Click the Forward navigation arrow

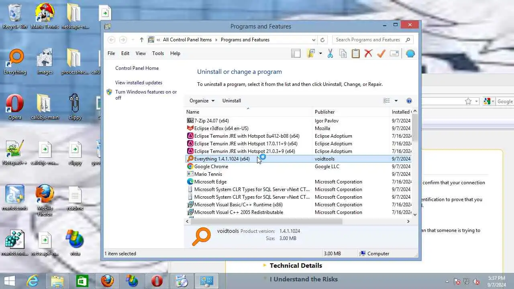click(123, 40)
